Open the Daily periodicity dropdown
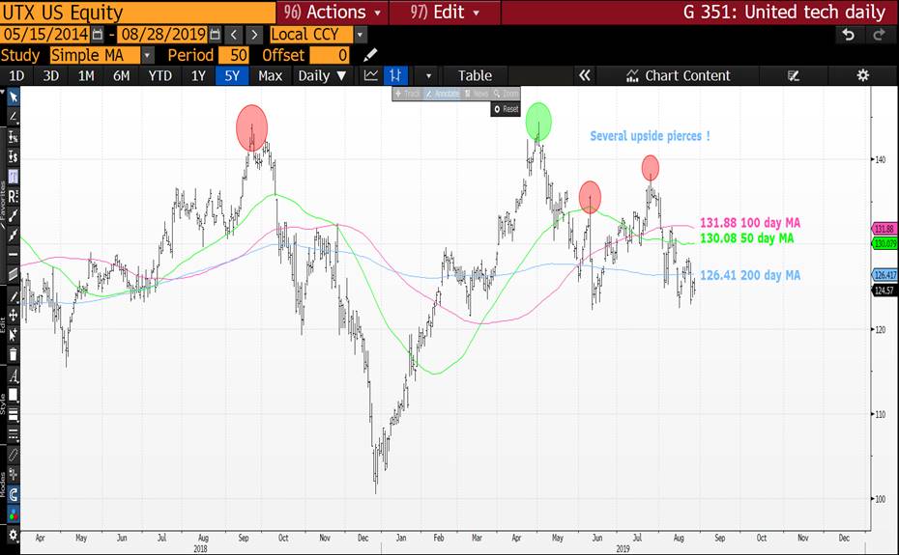Viewport: 899px width, 555px height. coord(322,75)
